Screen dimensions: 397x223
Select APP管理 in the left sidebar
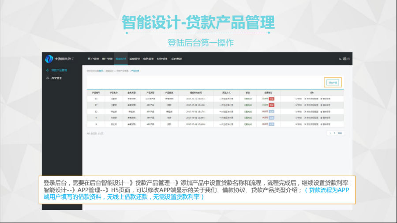pyautogui.click(x=56, y=78)
